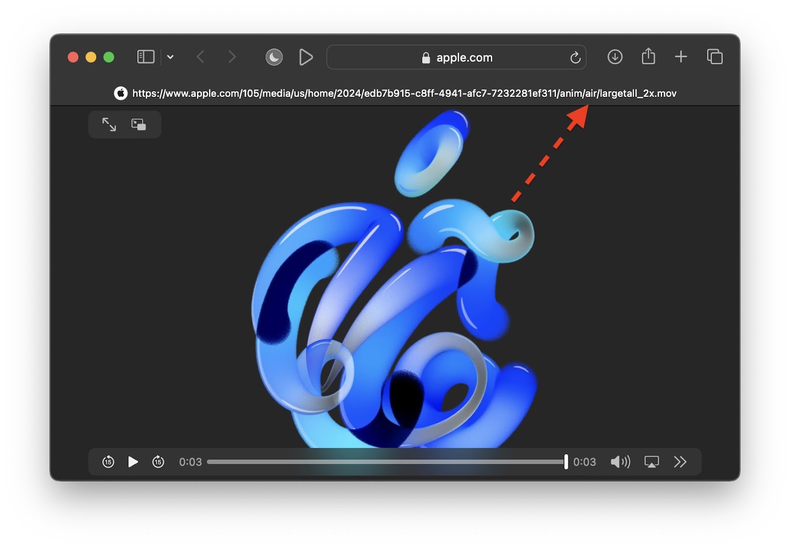Expand the sidebar tab group dropdown arrow
Image resolution: width=790 pixels, height=547 pixels.
coord(170,57)
